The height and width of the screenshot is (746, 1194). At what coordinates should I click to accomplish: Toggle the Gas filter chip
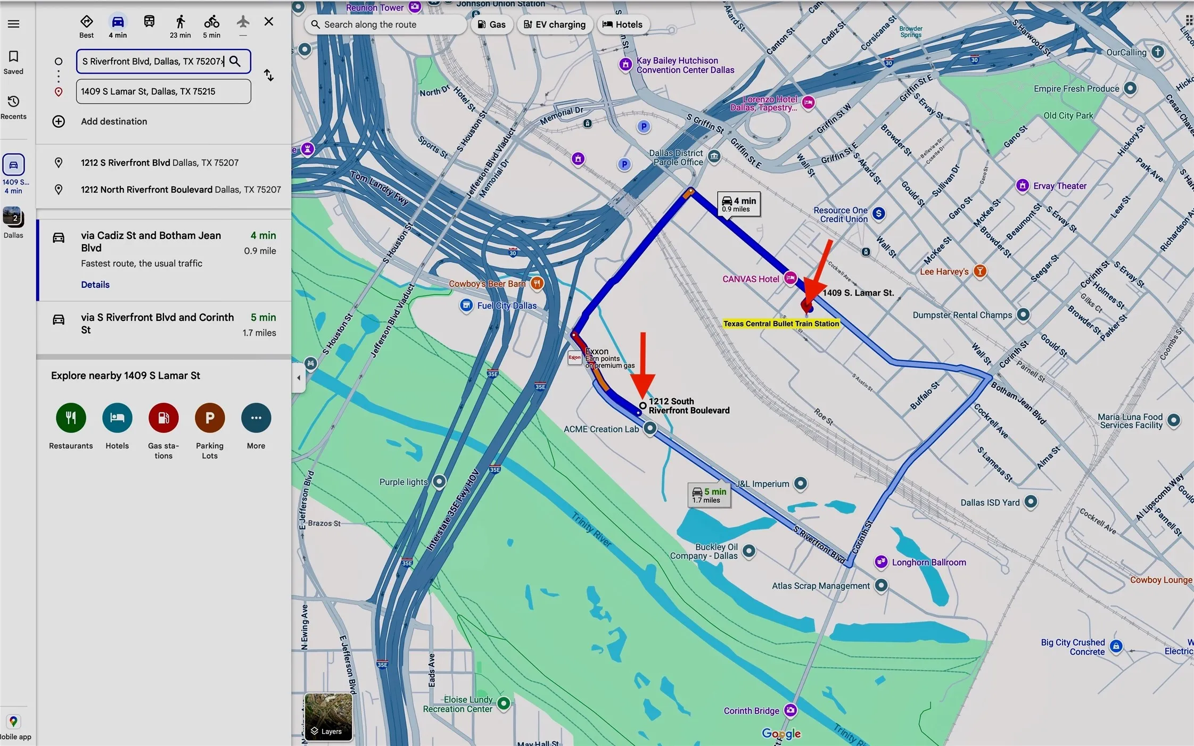point(491,24)
